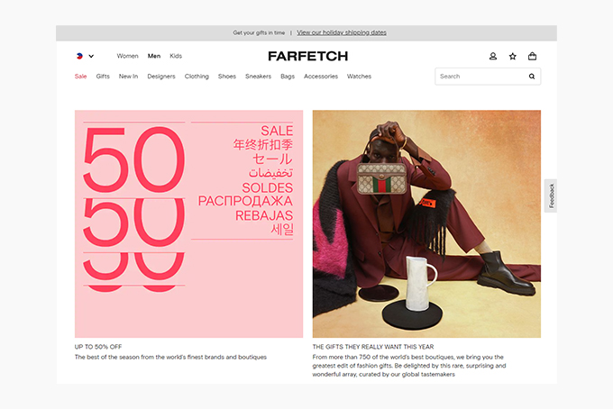The image size is (613, 409).
Task: Open the Gucci bag gift photo
Action: [x=426, y=223]
